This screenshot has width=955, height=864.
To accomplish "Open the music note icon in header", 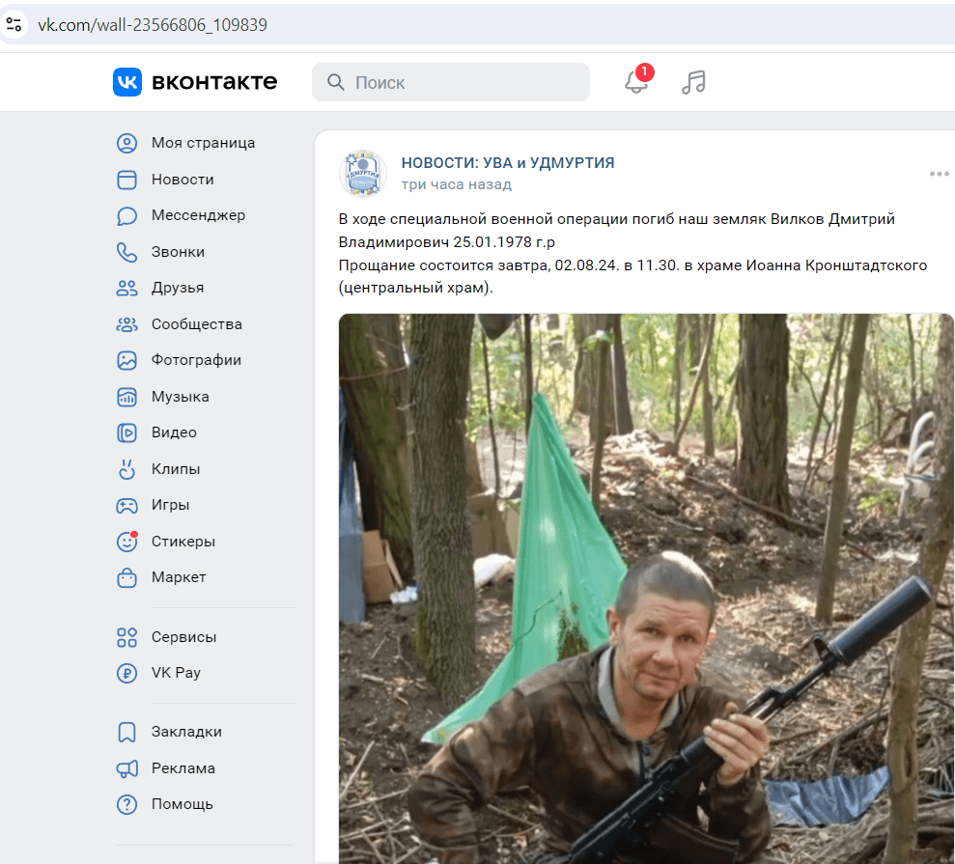I will coord(693,82).
